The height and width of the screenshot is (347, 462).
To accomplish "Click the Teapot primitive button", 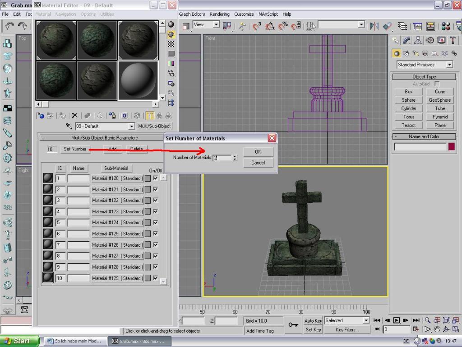I will click(x=408, y=126).
